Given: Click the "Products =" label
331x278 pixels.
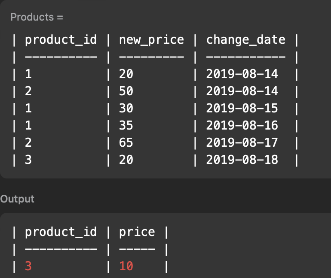Looking at the screenshot, I should coord(37,18).
